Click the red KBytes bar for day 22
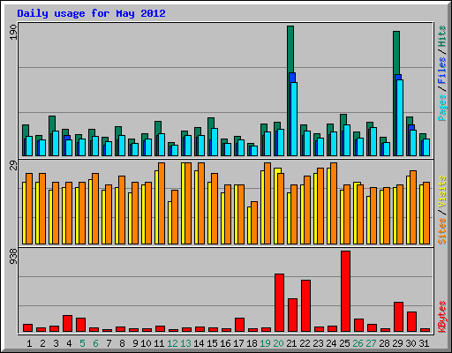452x353 pixels. pyautogui.click(x=305, y=306)
